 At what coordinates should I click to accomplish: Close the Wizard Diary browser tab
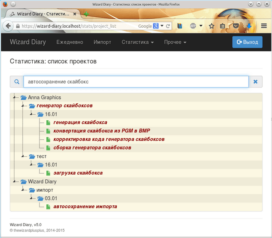pyautogui.click(x=75, y=14)
